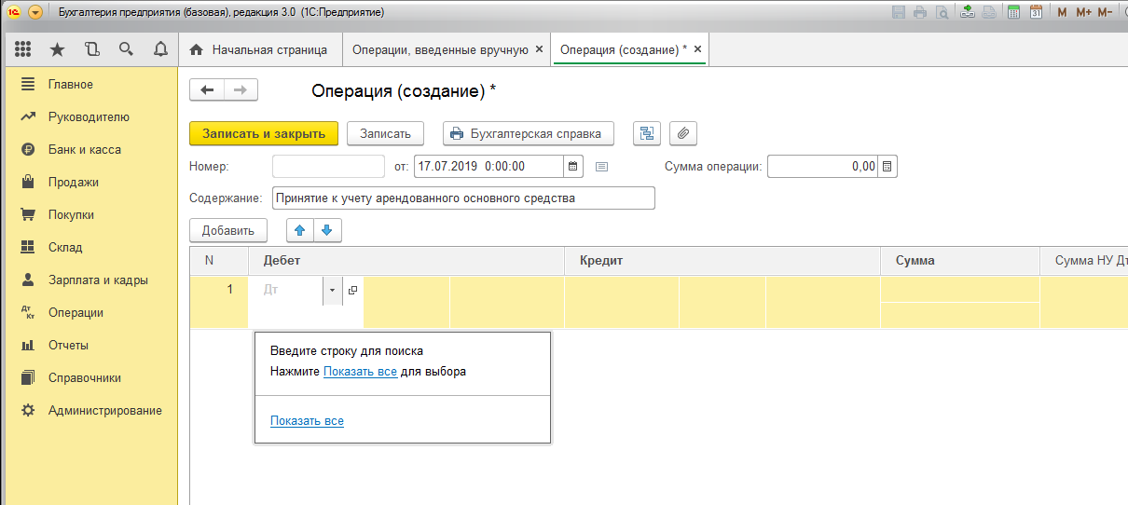Click into the Содержание text field
This screenshot has width=1128, height=505.
point(463,198)
